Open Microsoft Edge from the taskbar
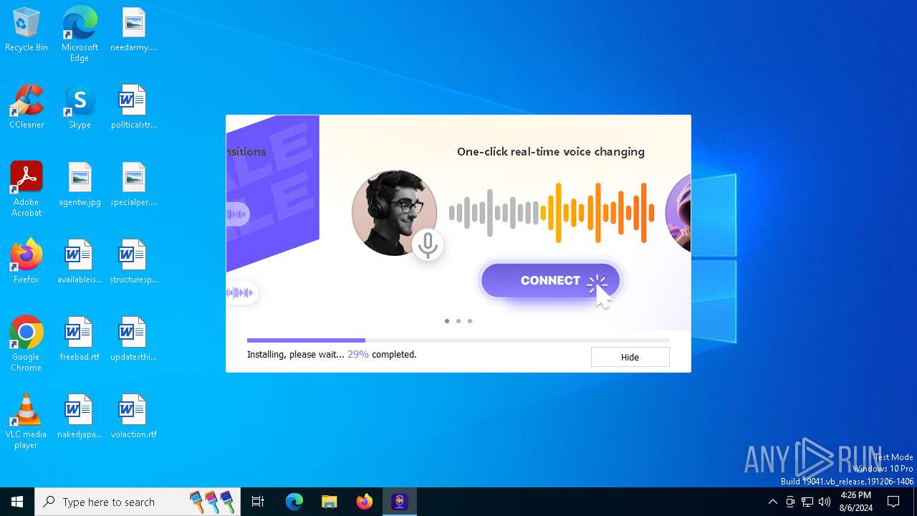 click(x=294, y=502)
